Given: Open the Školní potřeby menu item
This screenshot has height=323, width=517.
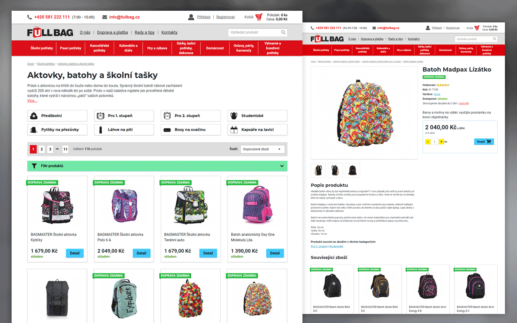Looking at the screenshot, I should [x=42, y=48].
